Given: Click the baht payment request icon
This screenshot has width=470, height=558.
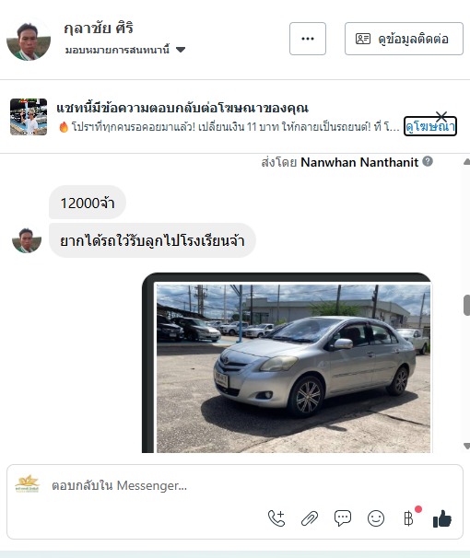Looking at the screenshot, I should tap(409, 518).
